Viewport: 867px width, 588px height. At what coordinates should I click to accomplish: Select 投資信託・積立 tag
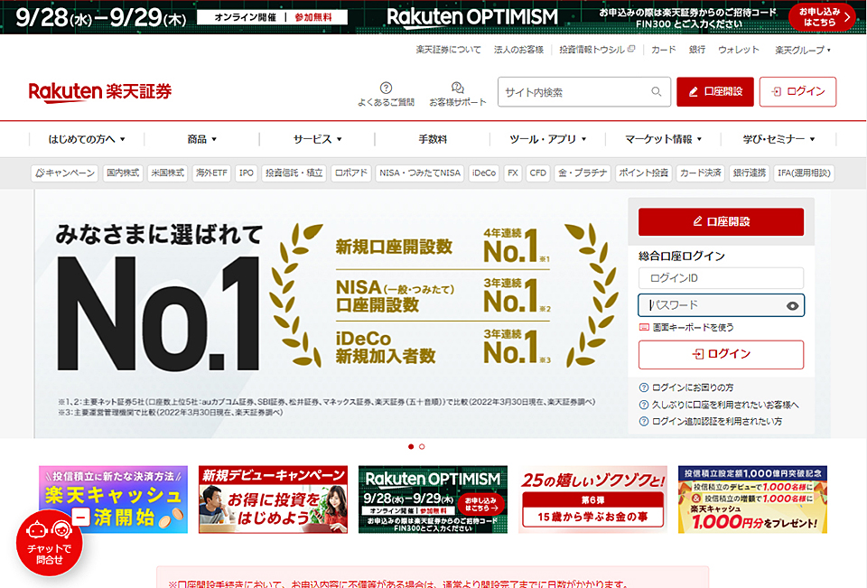294,173
